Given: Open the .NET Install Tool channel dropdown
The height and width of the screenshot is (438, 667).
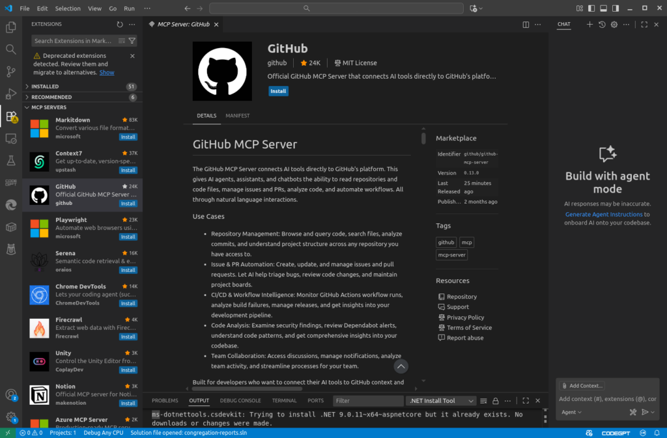Looking at the screenshot, I should (x=440, y=400).
